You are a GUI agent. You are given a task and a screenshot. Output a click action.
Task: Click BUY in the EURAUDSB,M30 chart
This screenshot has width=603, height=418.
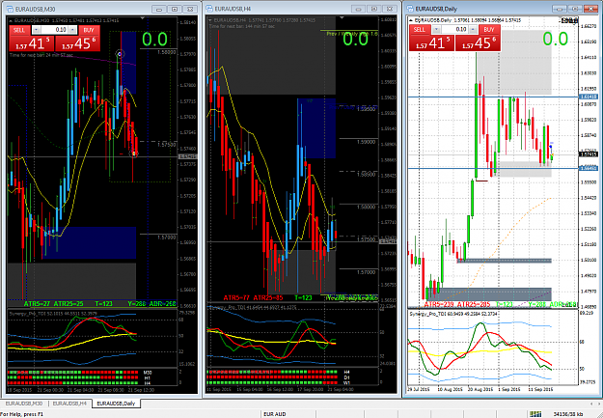click(x=89, y=30)
